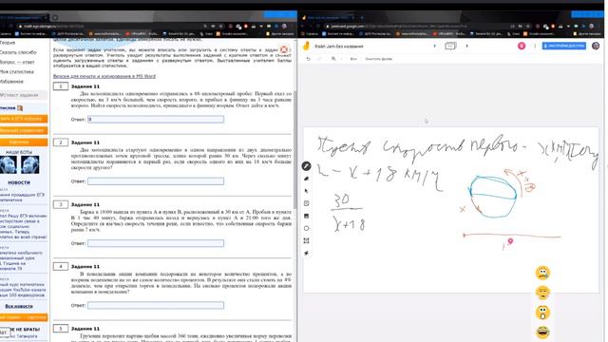The height and width of the screenshot is (342, 608).
Task: Pick the Circle shape tool
Action: pos(306,228)
